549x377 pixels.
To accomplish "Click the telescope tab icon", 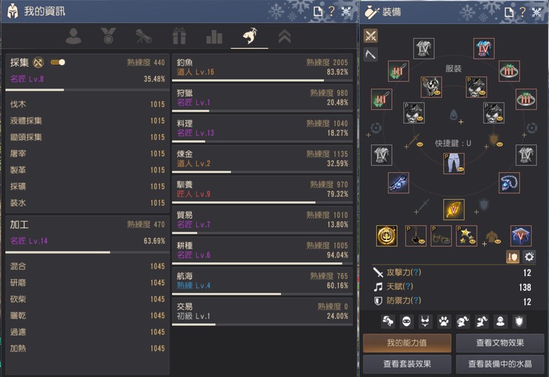I will (x=144, y=36).
